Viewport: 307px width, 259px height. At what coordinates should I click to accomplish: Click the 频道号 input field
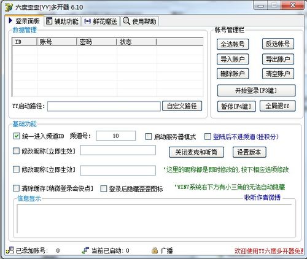(x=116, y=136)
